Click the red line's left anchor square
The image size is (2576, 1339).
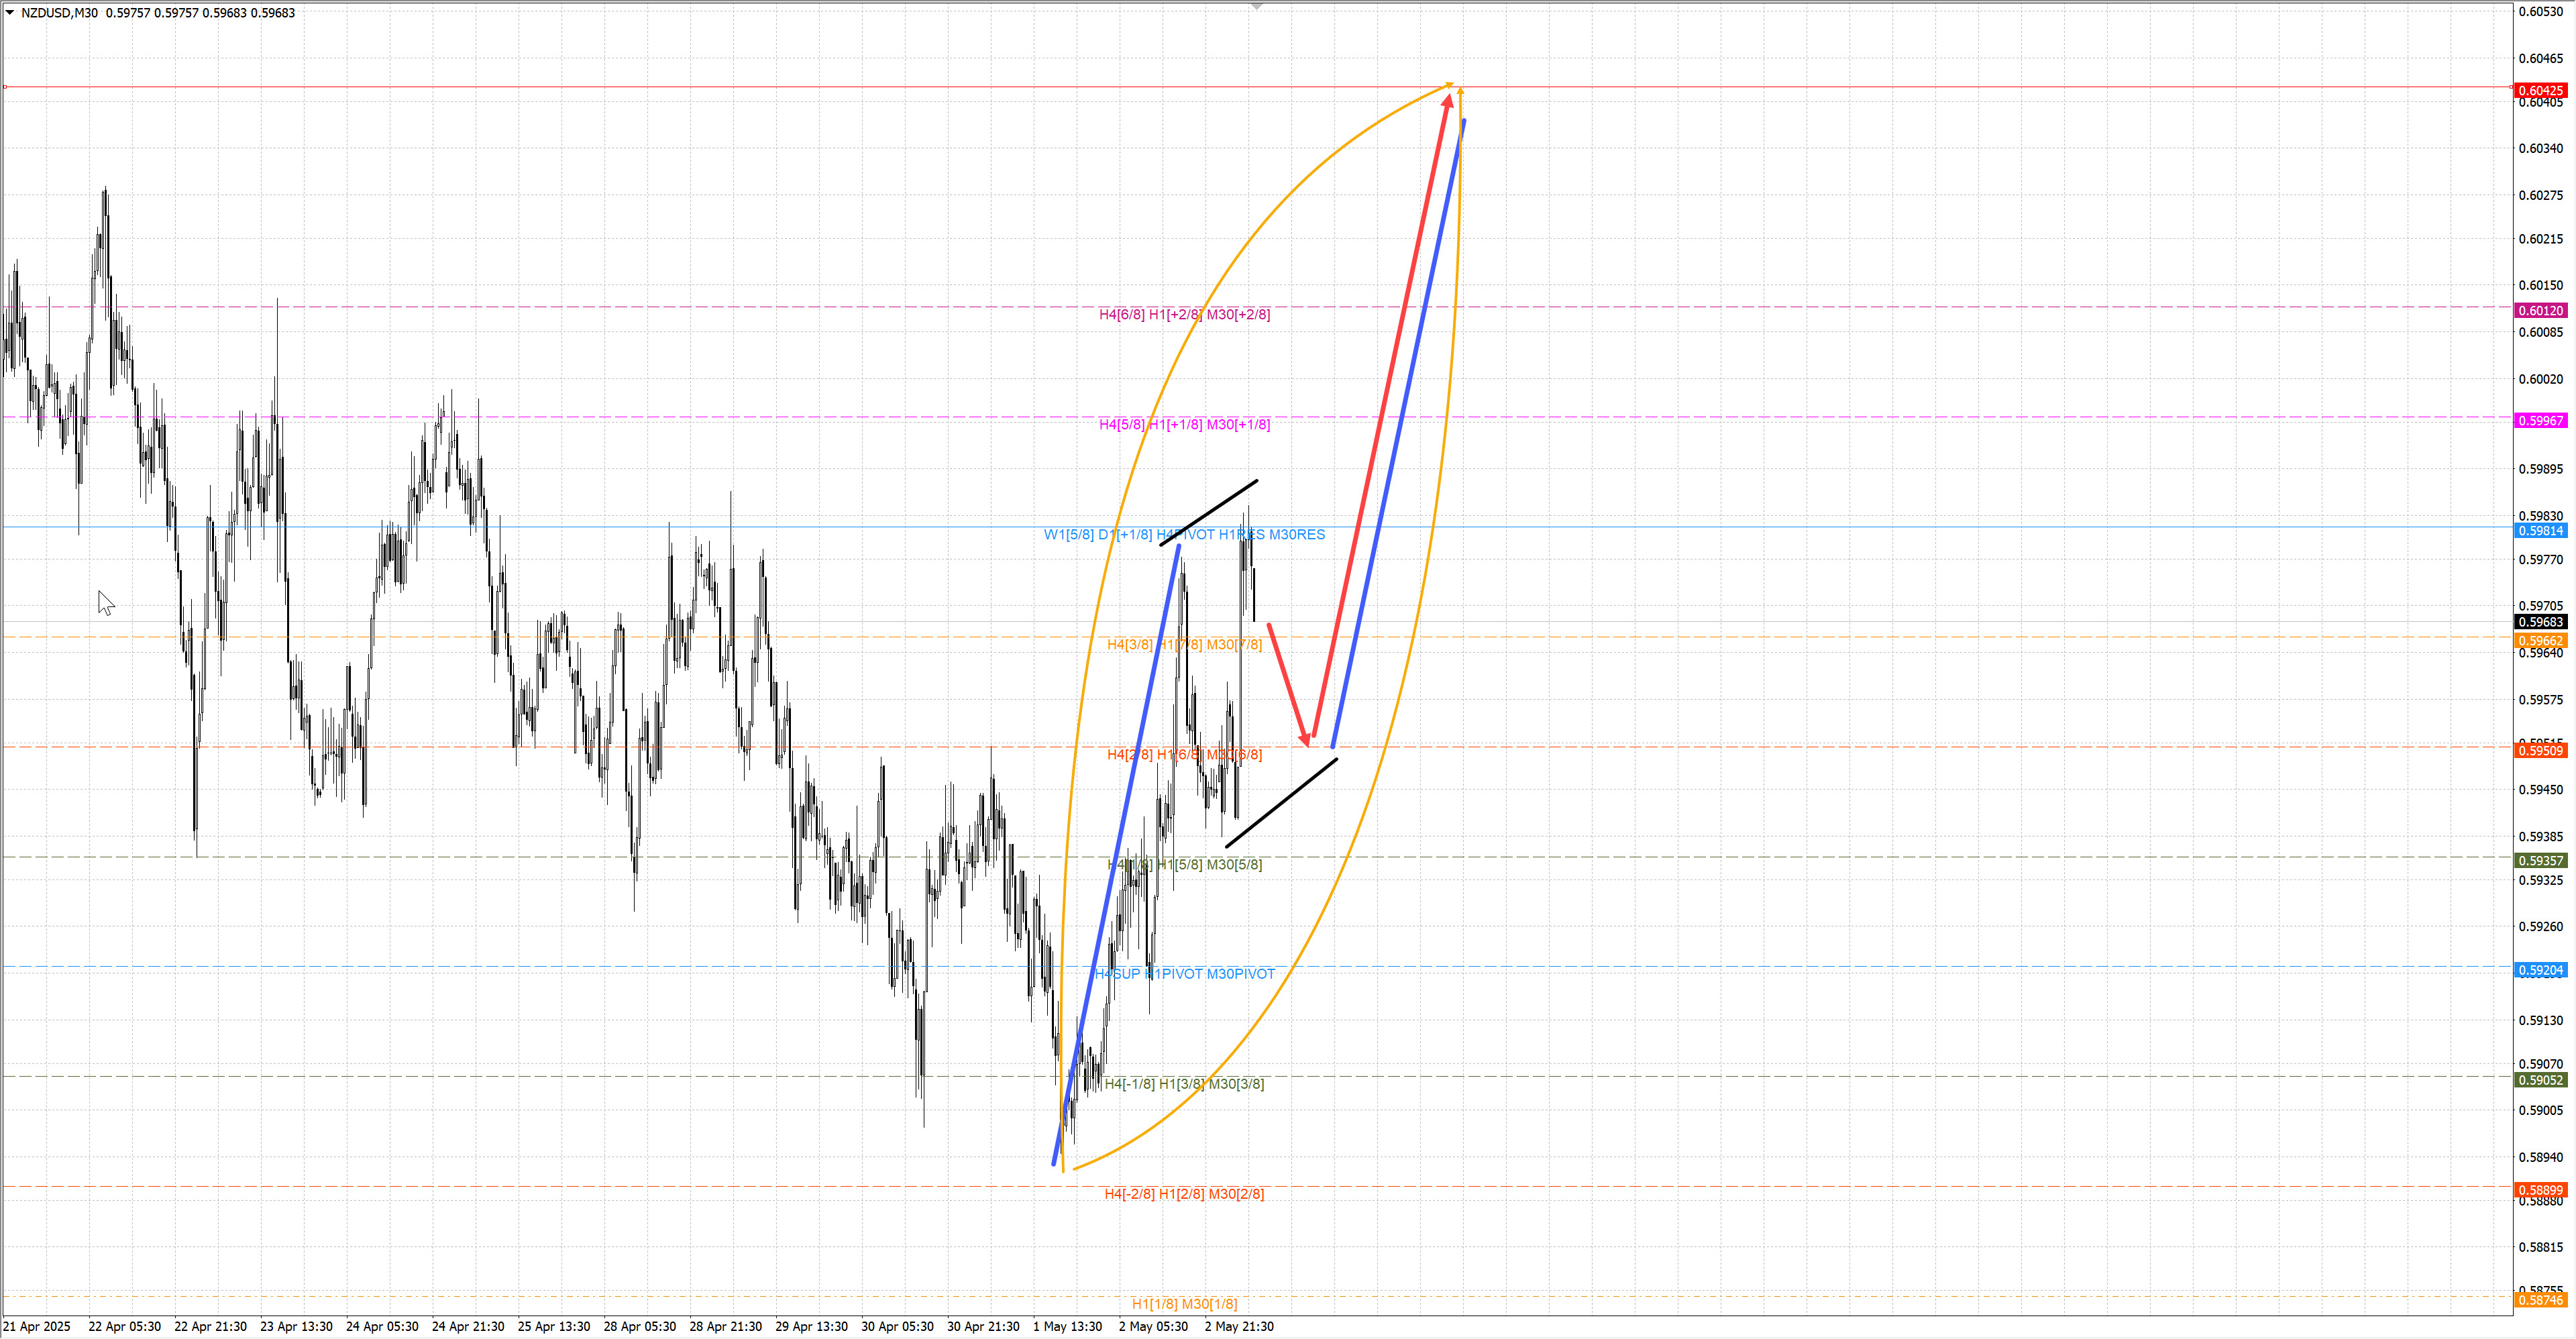point(5,87)
